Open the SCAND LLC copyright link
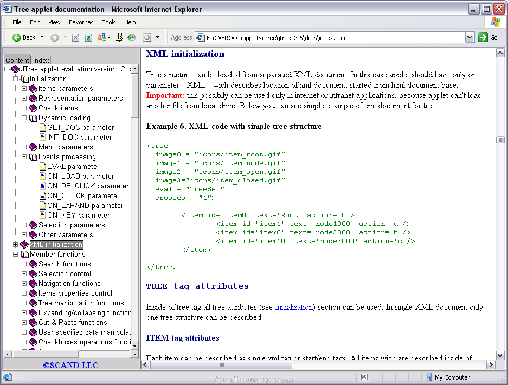 pos(70,366)
